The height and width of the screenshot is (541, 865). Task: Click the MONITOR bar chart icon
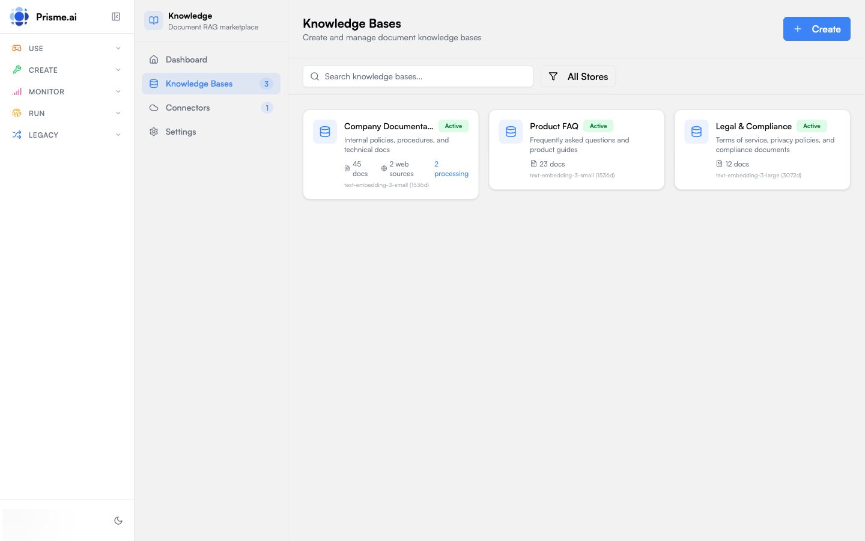point(17,91)
